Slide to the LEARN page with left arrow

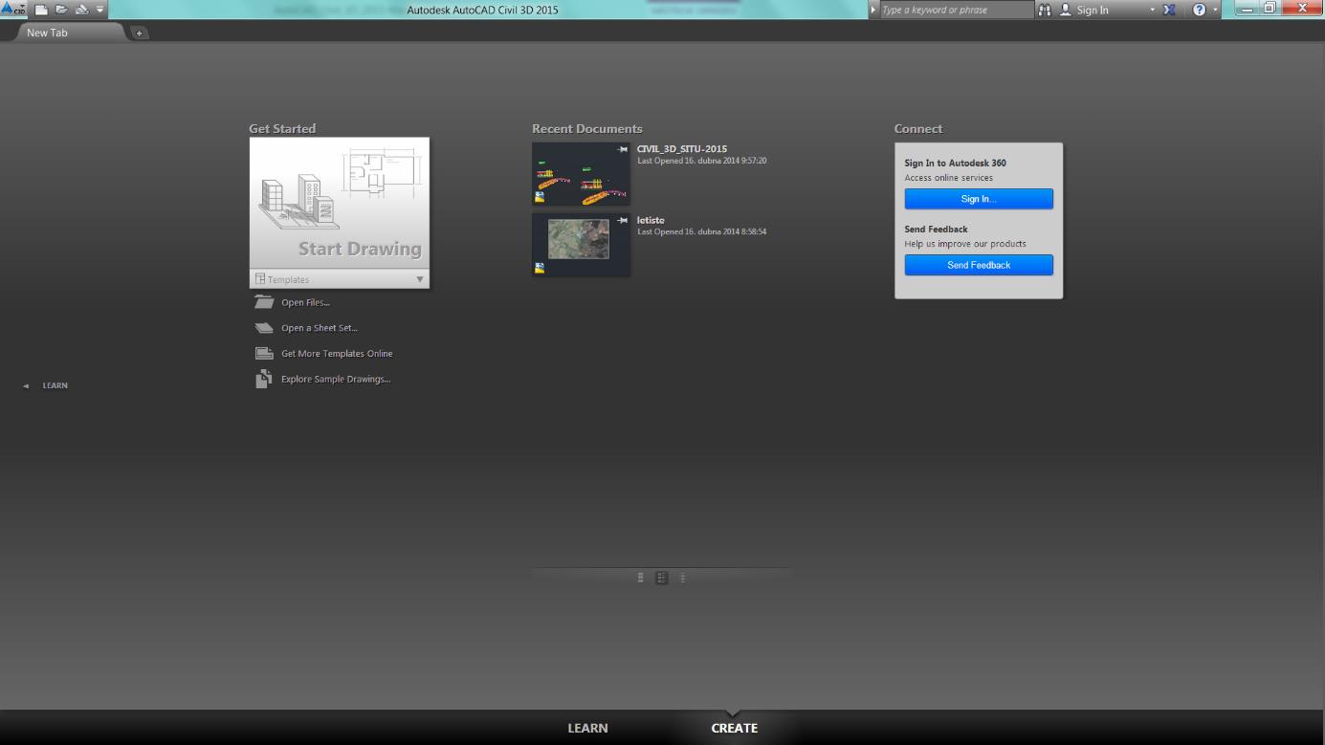point(26,386)
